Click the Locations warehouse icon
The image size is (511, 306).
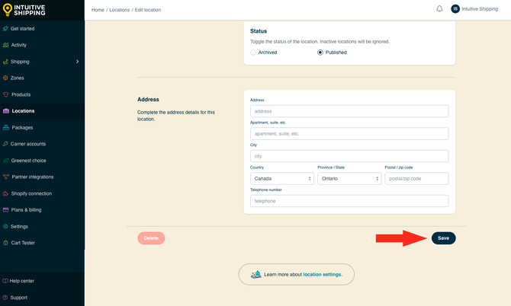6,111
